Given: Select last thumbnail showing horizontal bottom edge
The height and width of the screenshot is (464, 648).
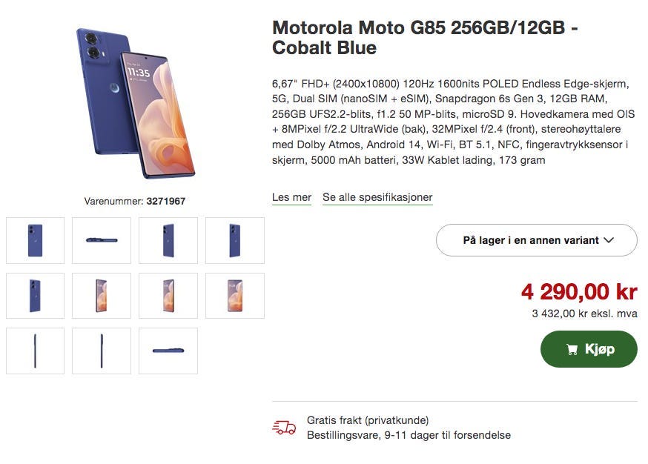Looking at the screenshot, I should (168, 351).
